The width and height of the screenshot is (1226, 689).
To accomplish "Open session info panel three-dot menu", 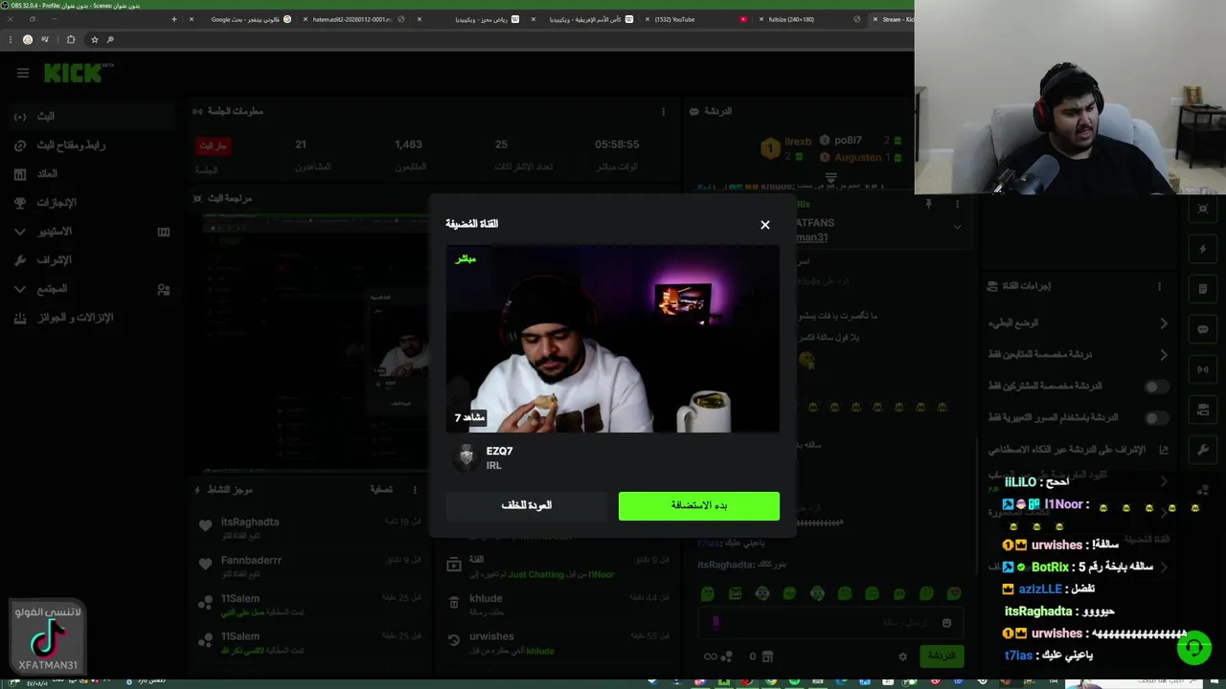I will tap(663, 112).
